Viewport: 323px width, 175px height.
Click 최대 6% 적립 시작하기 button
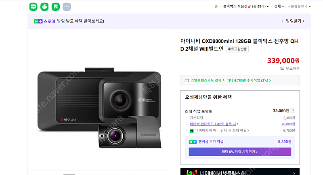pyautogui.click(x=240, y=152)
